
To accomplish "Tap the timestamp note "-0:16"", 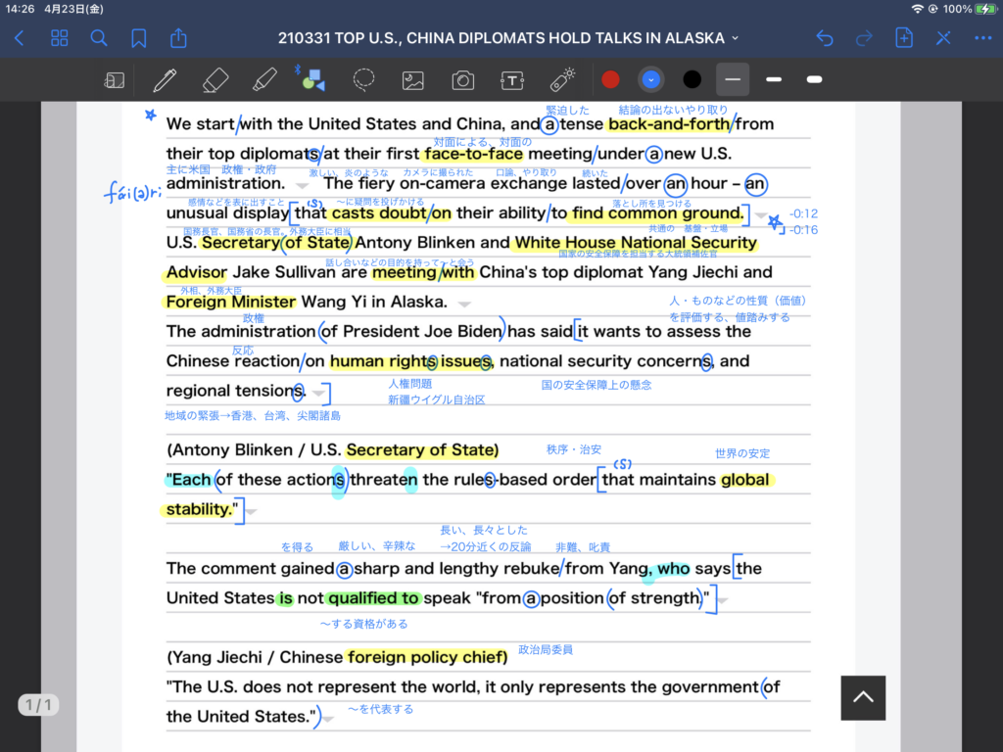I will 803,229.
